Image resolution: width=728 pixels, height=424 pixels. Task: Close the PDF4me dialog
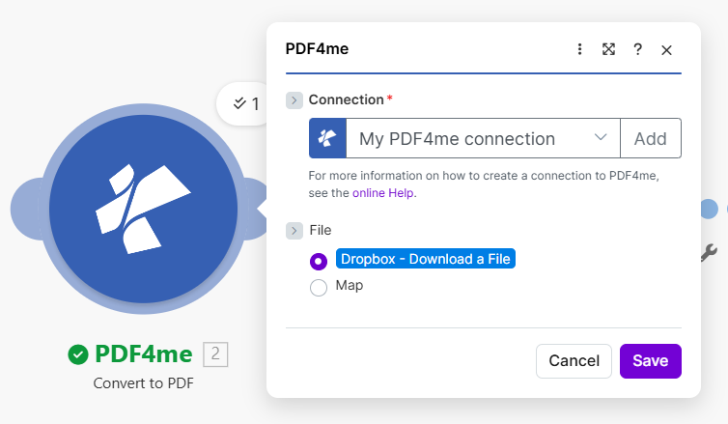[667, 50]
